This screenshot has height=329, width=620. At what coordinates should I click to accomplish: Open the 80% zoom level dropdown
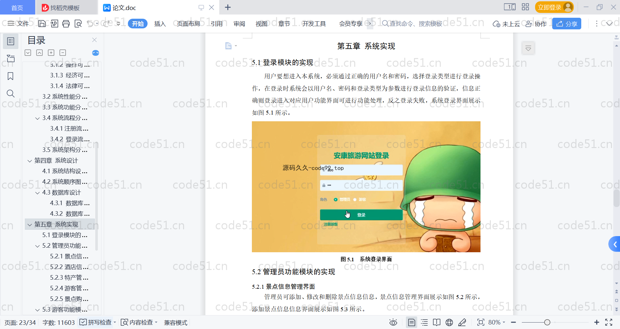(497, 322)
